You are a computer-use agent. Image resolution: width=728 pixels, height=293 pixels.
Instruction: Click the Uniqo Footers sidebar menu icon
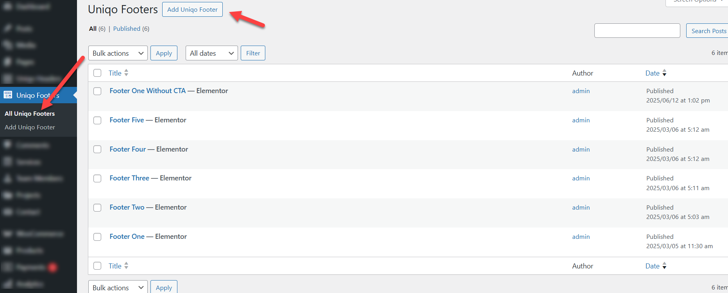click(8, 95)
